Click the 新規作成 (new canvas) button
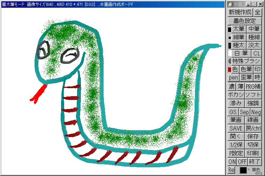Image resolution: width=265 pixels, height=176 pixels. (240, 12)
